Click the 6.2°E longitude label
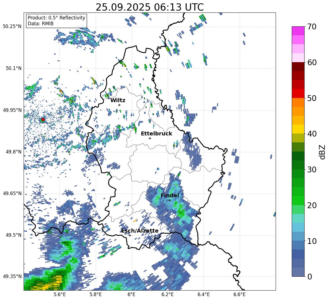 168,294
